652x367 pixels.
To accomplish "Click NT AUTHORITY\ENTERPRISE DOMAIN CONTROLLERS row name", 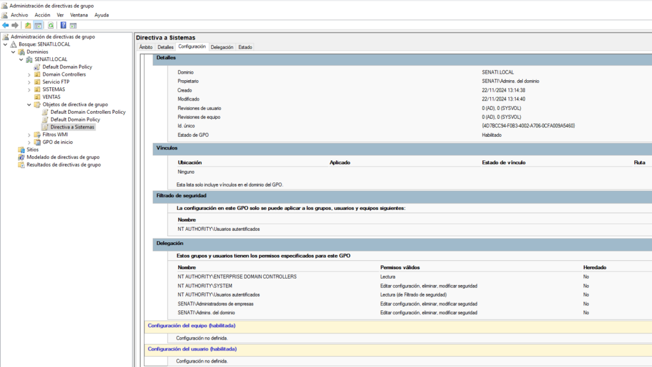I will (237, 277).
